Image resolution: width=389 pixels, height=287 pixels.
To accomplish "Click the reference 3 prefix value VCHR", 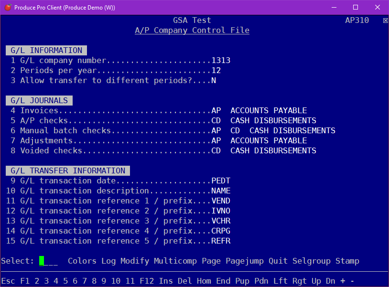I will (221, 221).
